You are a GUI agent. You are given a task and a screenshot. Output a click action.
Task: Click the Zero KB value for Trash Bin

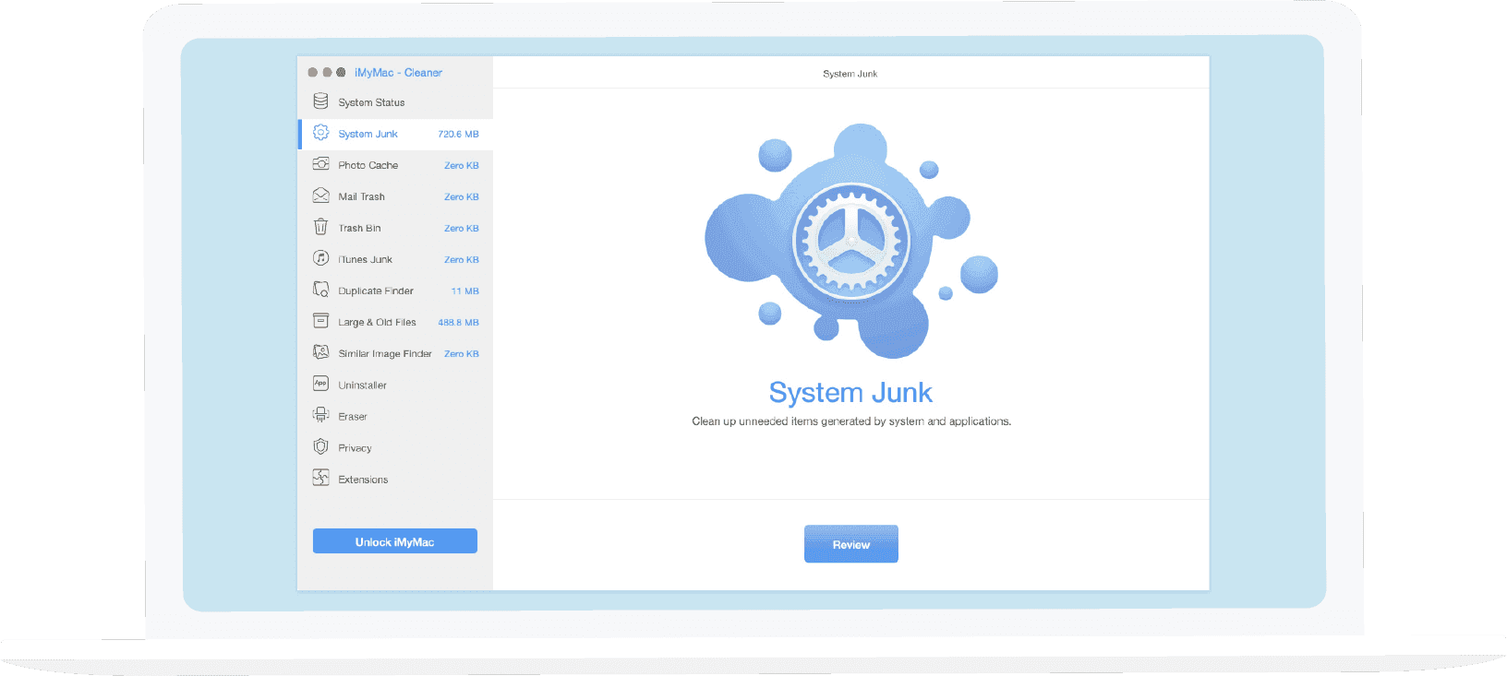[462, 229]
